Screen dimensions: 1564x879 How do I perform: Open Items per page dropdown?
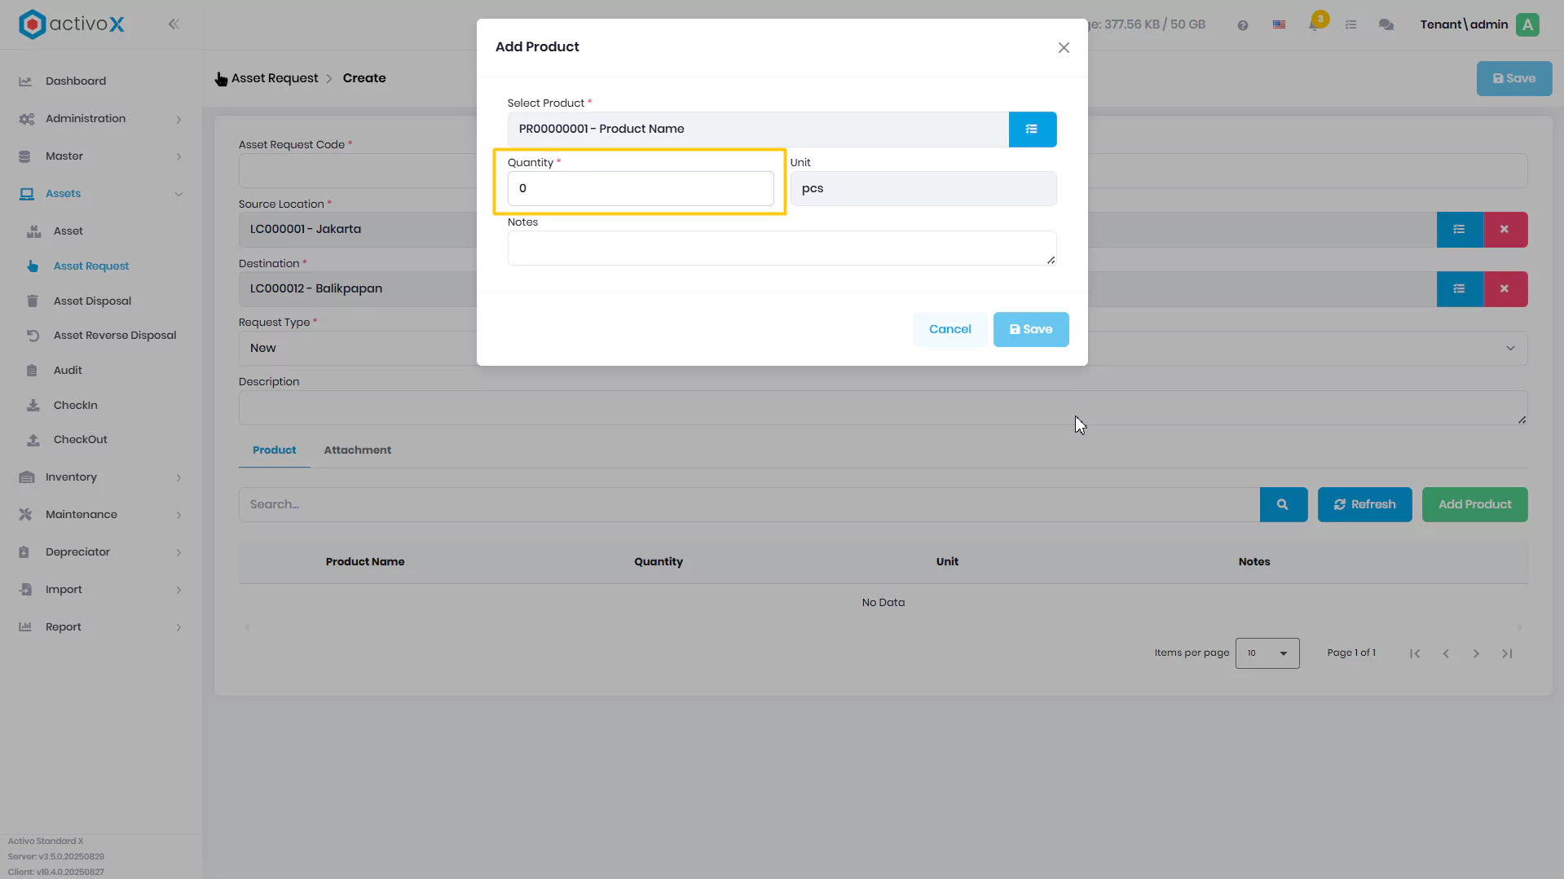point(1267,654)
